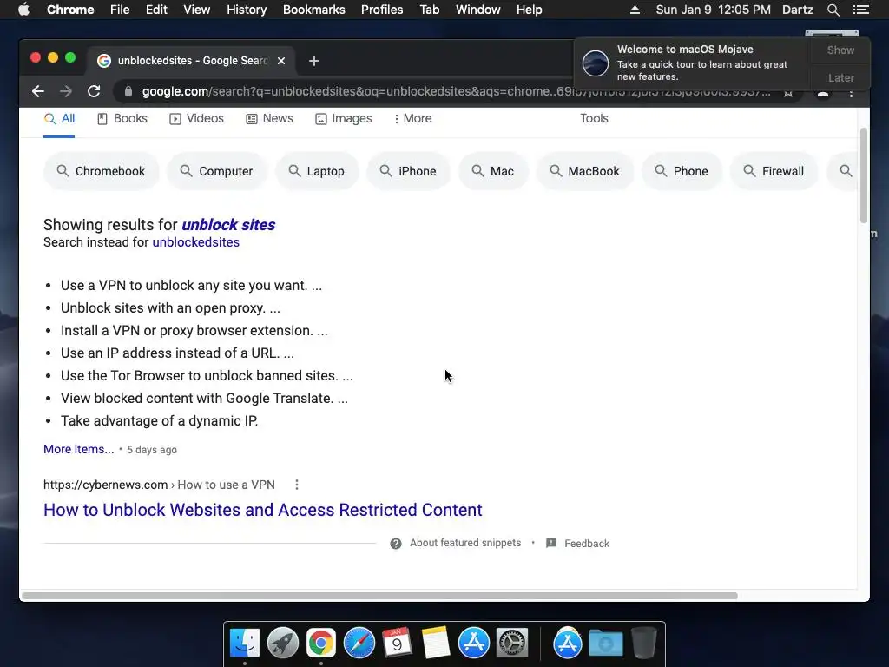The width and height of the screenshot is (889, 667).
Task: Open How to Unblock Websites result
Action: click(x=262, y=510)
